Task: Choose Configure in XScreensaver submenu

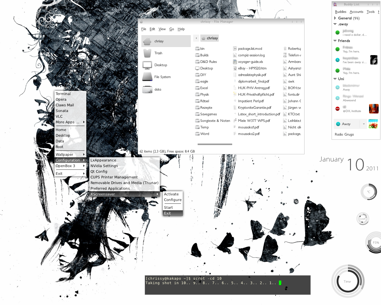Action: pyautogui.click(x=173, y=200)
